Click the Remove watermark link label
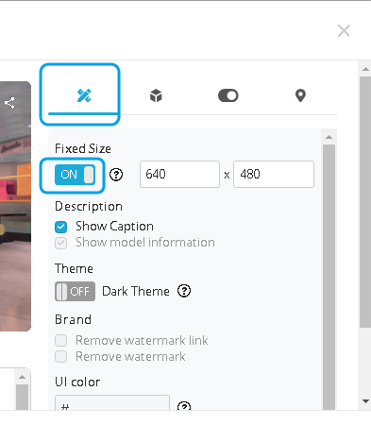The image size is (371, 425). [x=142, y=340]
